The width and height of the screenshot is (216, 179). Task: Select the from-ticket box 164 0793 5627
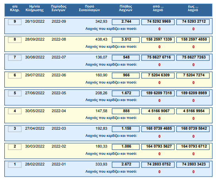(x=158, y=147)
